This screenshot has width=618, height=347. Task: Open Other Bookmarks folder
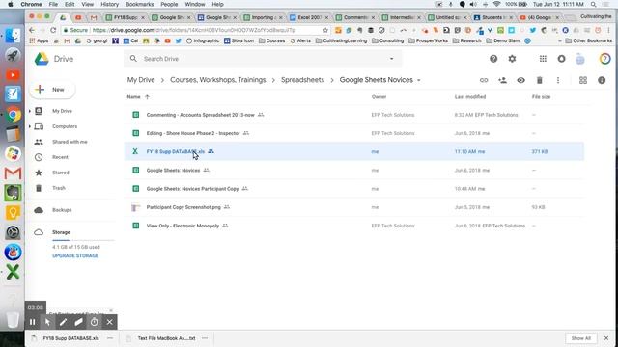588,40
